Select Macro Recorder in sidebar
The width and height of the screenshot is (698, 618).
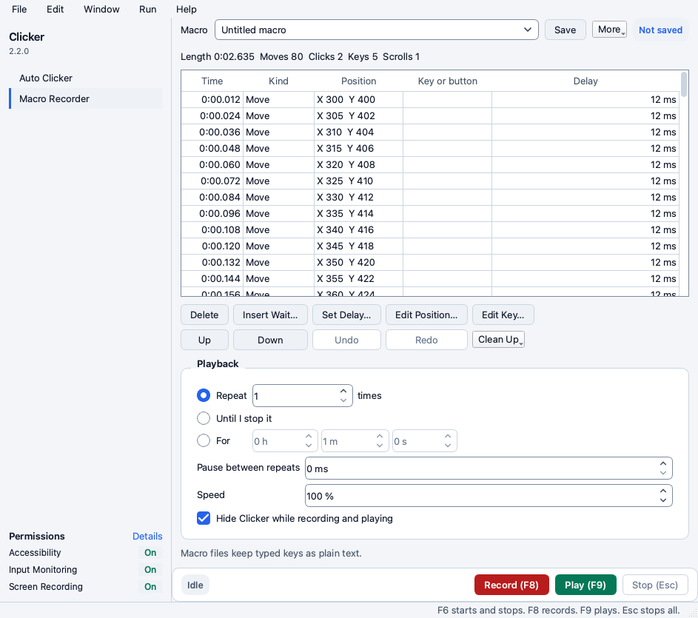[x=86, y=99]
